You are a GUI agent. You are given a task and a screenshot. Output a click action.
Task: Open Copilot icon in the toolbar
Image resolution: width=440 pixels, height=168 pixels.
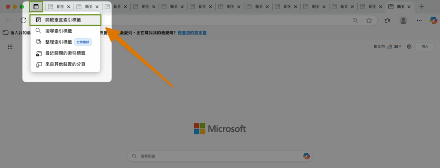tap(434, 20)
